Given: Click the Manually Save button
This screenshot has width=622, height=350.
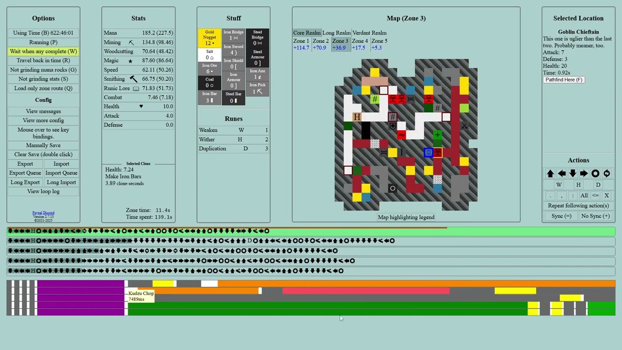Looking at the screenshot, I should point(43,145).
